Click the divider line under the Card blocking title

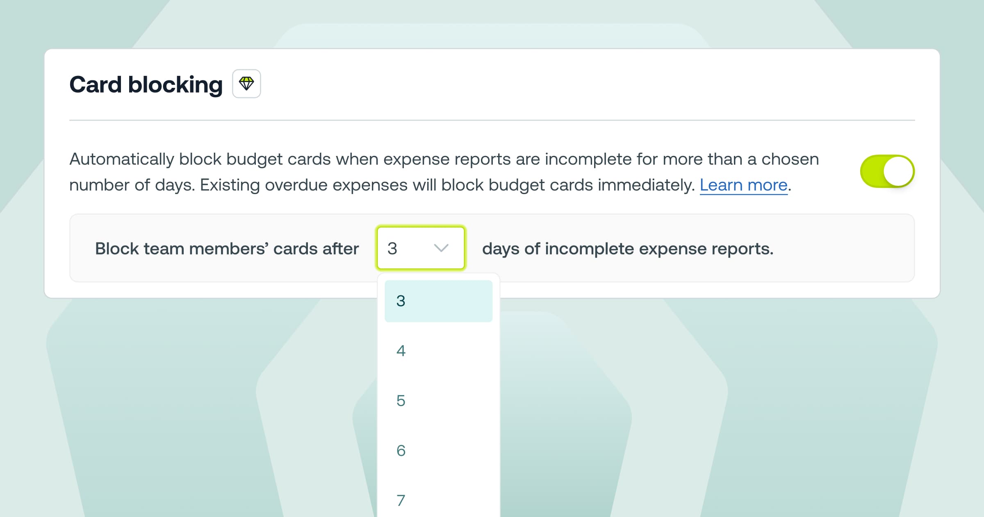492,120
